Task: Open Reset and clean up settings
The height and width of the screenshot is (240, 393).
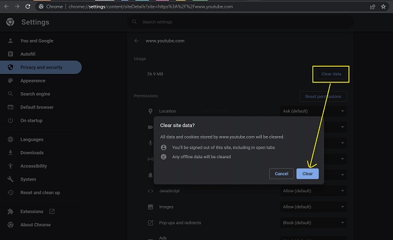Action: point(41,193)
